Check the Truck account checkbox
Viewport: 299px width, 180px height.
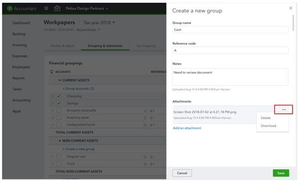[59, 164]
